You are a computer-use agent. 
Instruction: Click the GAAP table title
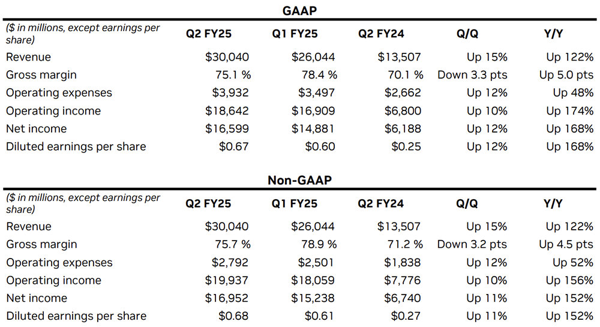click(x=299, y=11)
